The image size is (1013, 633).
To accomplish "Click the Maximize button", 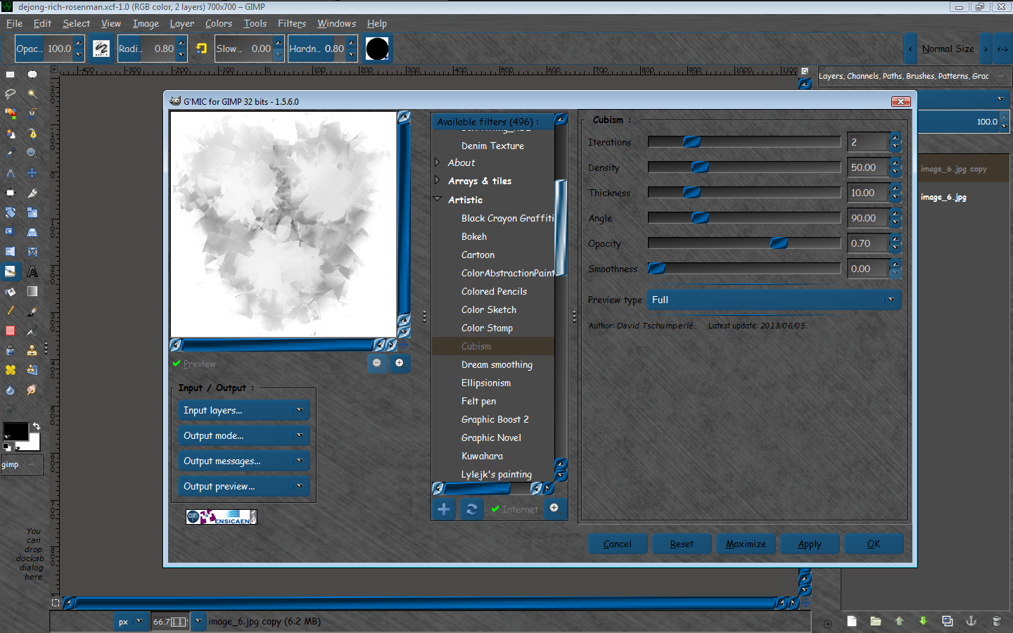I will (x=746, y=544).
